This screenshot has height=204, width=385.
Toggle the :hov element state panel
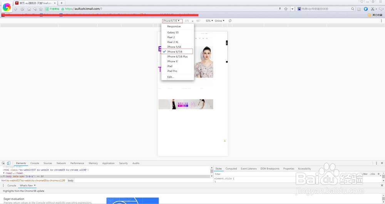click(x=364, y=174)
